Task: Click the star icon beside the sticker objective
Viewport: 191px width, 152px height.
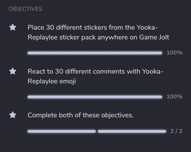Action: pos(13,27)
